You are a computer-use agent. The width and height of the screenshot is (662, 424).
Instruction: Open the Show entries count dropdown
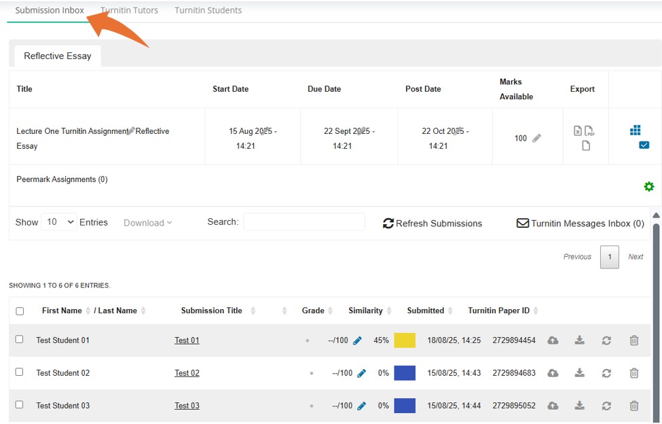click(x=59, y=222)
